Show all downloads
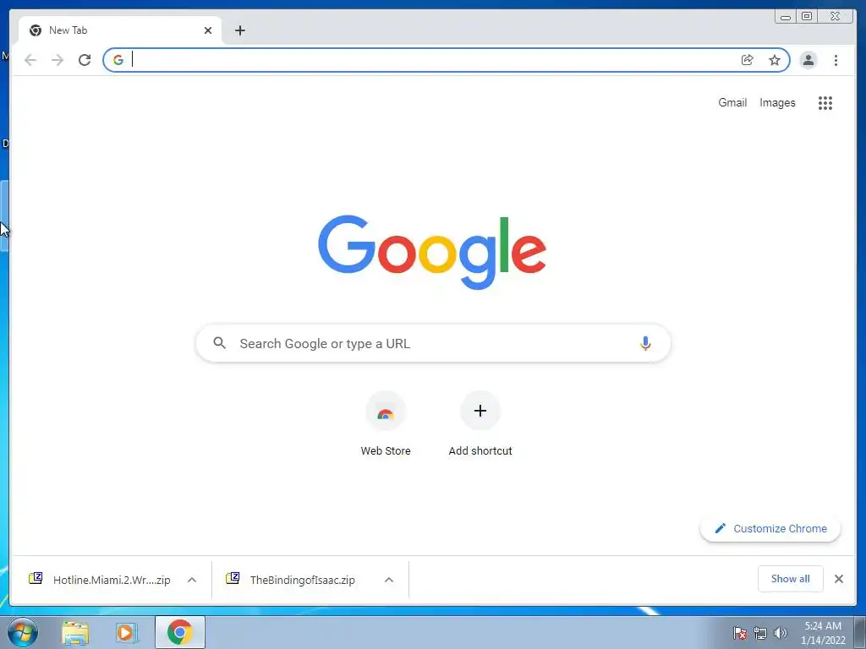 coord(791,579)
